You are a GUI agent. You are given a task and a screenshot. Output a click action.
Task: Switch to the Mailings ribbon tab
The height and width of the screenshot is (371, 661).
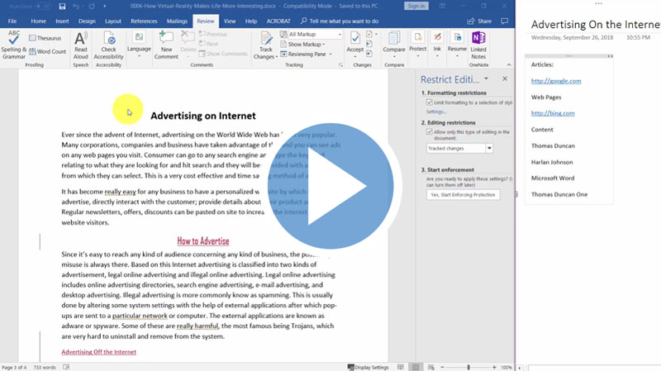(x=177, y=20)
